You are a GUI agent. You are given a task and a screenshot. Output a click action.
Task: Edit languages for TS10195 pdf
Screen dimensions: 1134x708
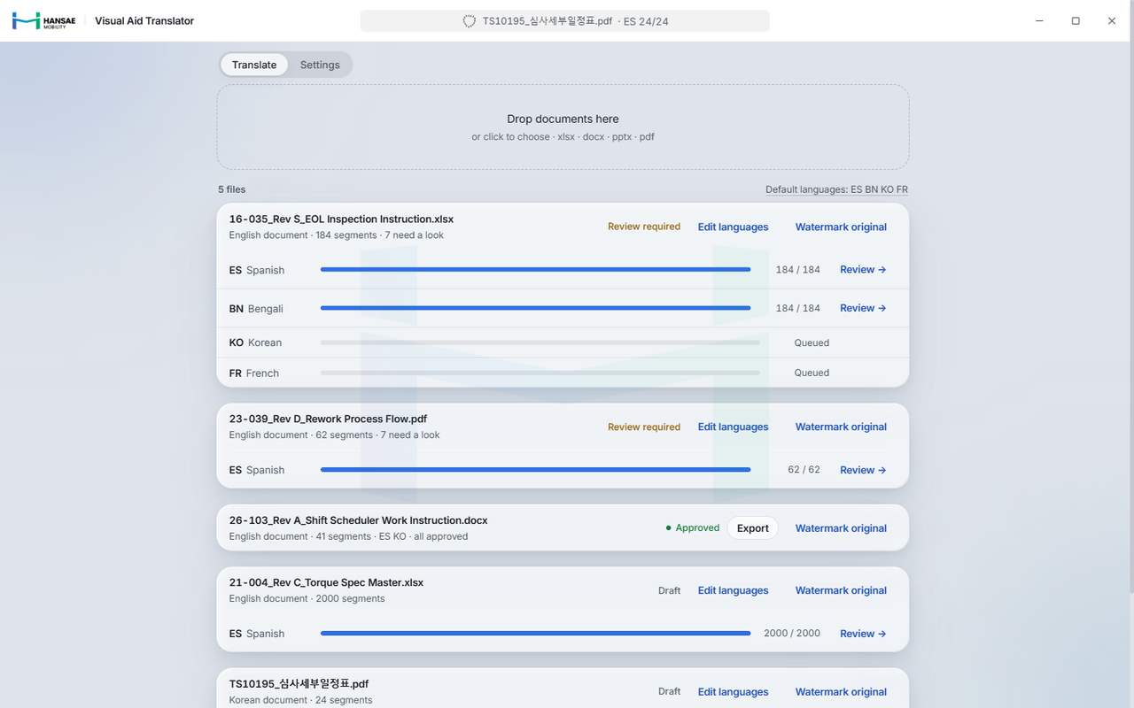coord(733,692)
